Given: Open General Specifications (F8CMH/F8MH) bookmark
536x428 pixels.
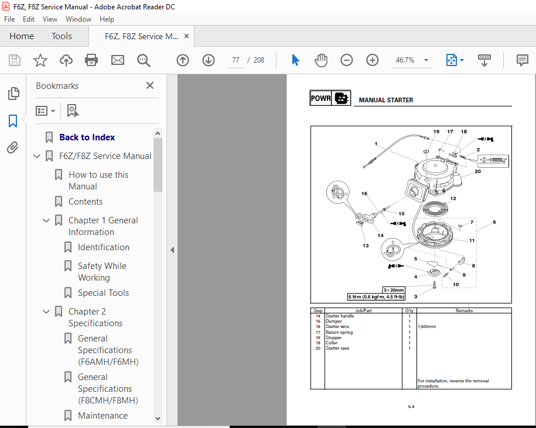Looking at the screenshot, I should coord(108,389).
